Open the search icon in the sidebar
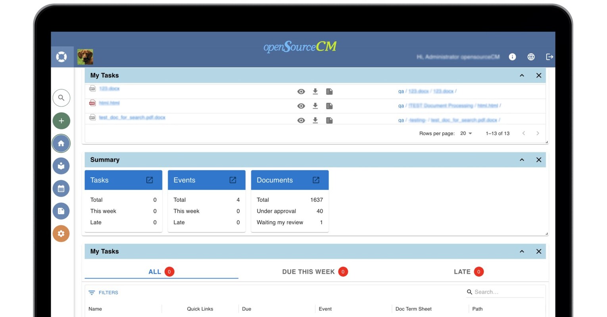The width and height of the screenshot is (607, 317). [61, 98]
